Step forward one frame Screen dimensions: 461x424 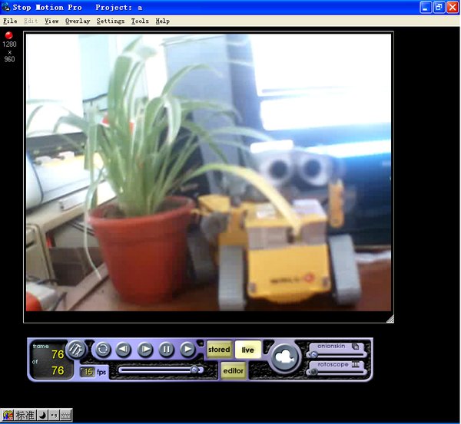(145, 349)
